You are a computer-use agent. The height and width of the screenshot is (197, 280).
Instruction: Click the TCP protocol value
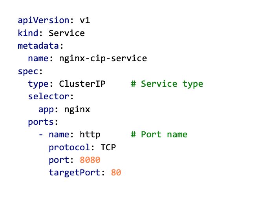[x=108, y=147]
